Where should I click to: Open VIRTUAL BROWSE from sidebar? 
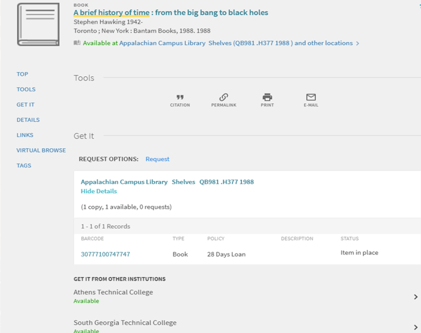pyautogui.click(x=41, y=151)
